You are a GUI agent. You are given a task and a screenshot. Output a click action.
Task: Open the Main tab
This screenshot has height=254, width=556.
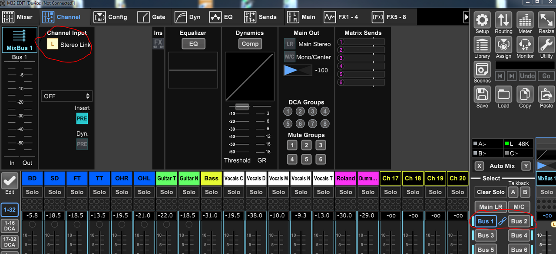pos(301,17)
